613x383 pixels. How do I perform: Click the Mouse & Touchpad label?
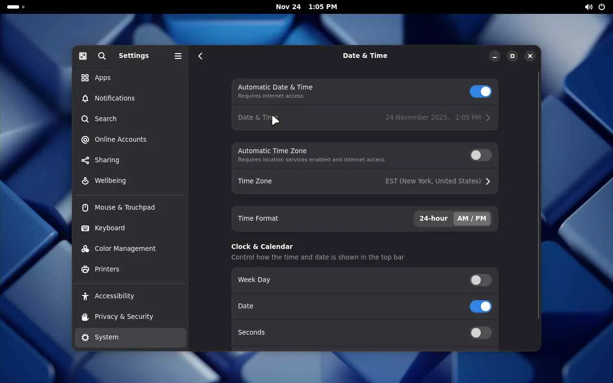pos(125,207)
